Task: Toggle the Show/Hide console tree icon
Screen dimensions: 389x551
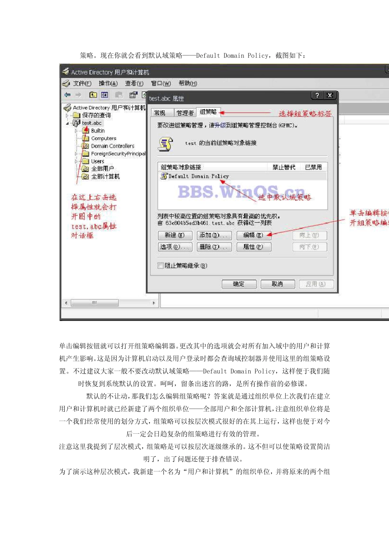Action: [x=104, y=95]
